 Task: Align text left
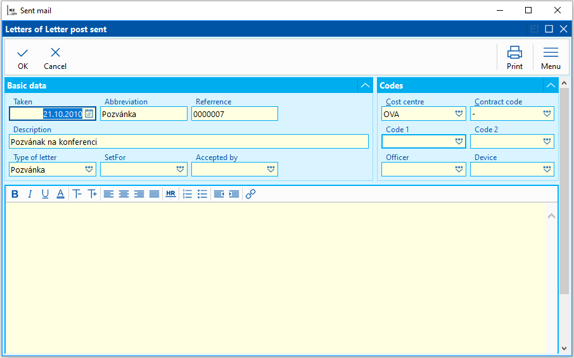[x=109, y=194]
